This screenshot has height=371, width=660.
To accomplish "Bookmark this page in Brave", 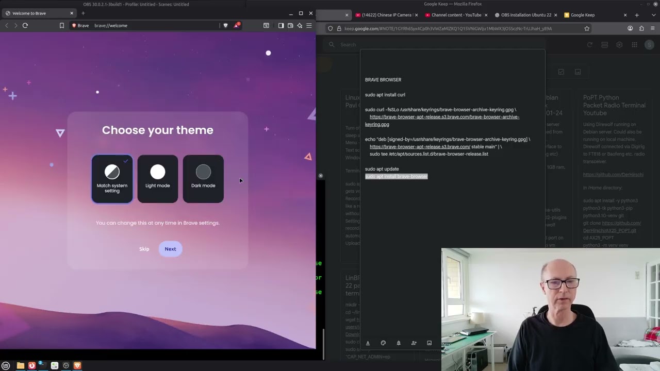I will (x=61, y=25).
